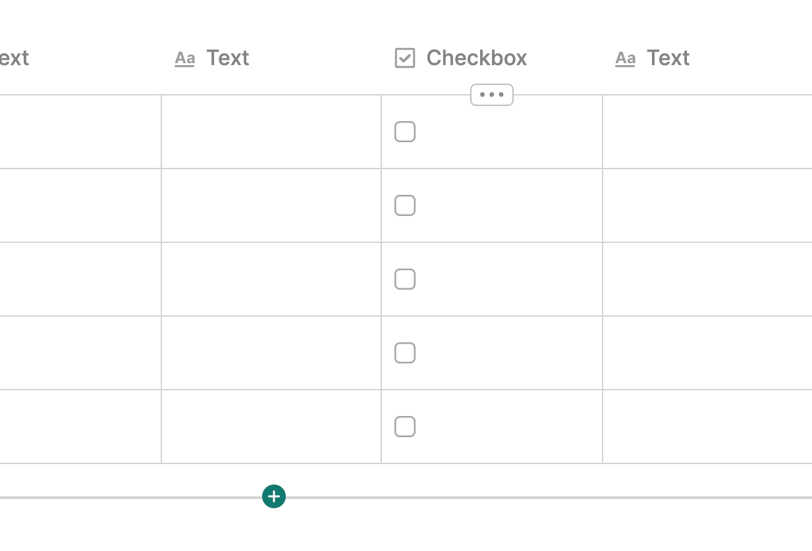This screenshot has width=812, height=551.
Task: Click the Aa icon of middle Text column
Action: [x=184, y=59]
